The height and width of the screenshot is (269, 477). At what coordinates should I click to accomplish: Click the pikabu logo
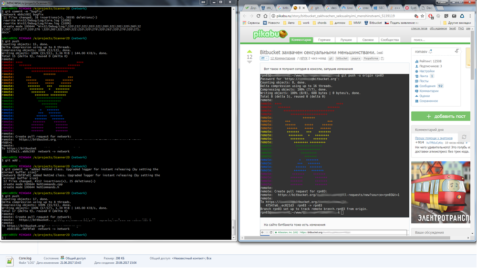[270, 34]
